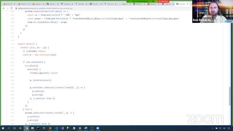Click the page vertical scrollbar thumb
233x131 pixels.
(230, 96)
